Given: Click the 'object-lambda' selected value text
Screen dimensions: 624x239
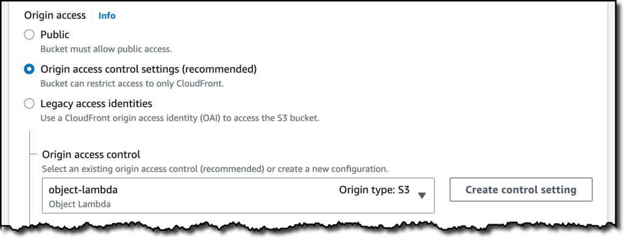Looking at the screenshot, I should 83,190.
